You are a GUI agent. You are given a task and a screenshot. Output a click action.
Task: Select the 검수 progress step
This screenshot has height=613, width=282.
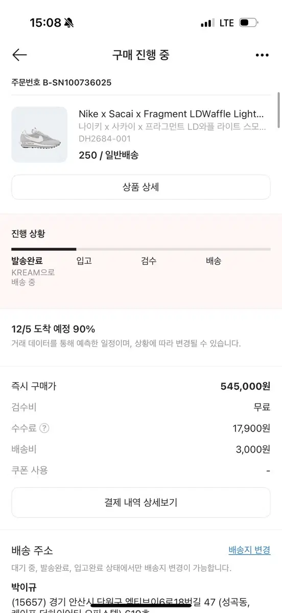coord(149,261)
